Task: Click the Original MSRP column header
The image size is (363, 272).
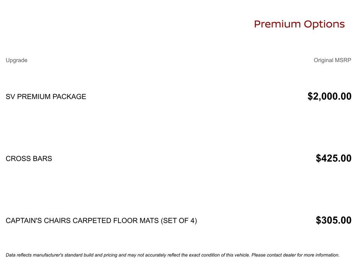Action: pos(332,60)
